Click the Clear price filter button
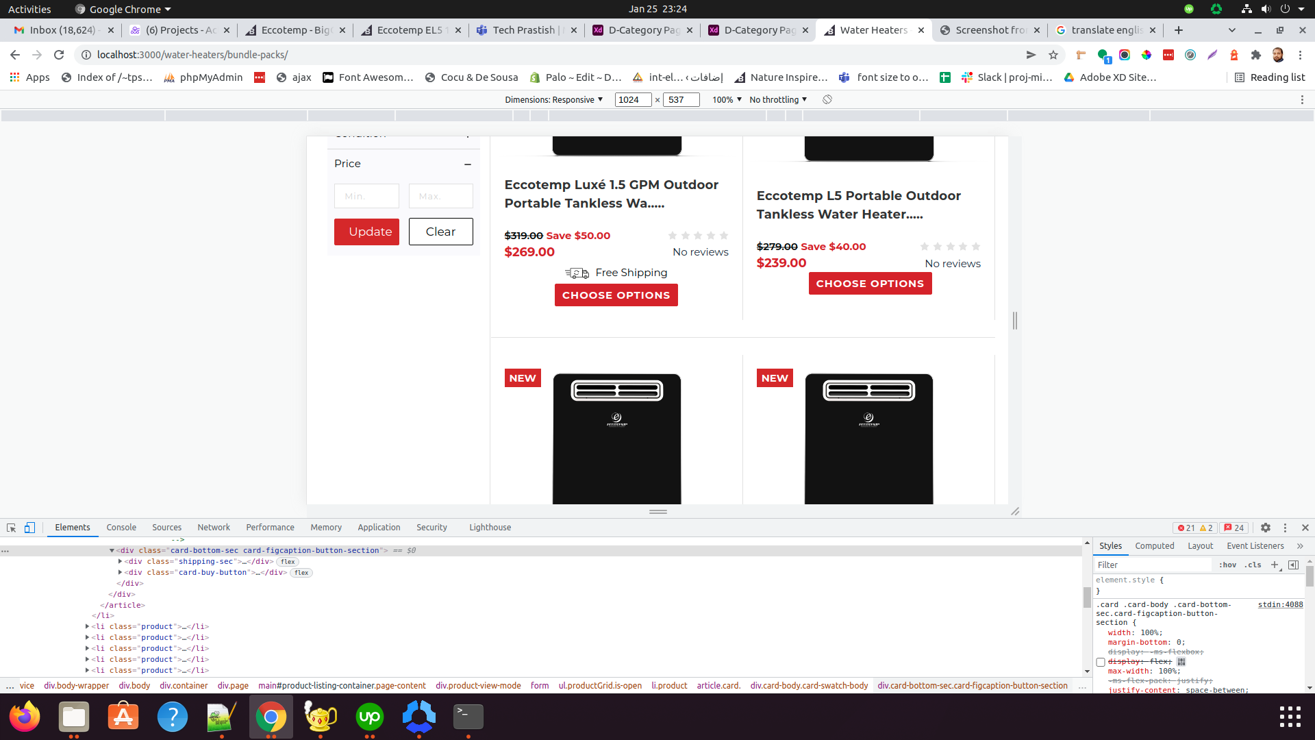The width and height of the screenshot is (1315, 740). (441, 232)
